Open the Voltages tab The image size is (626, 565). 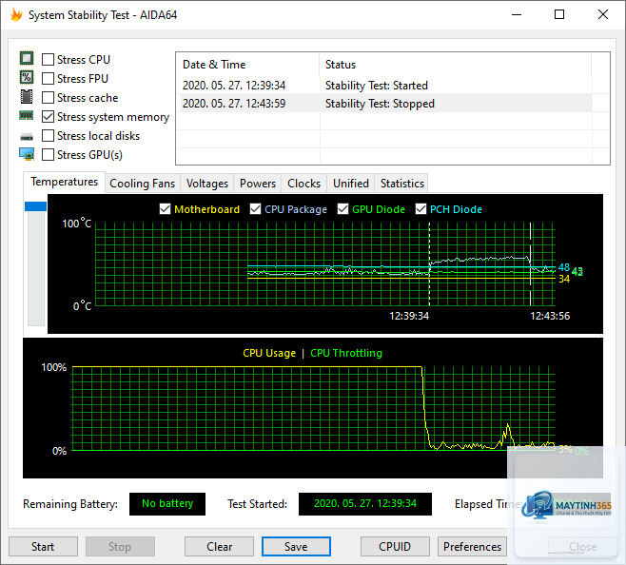click(206, 184)
